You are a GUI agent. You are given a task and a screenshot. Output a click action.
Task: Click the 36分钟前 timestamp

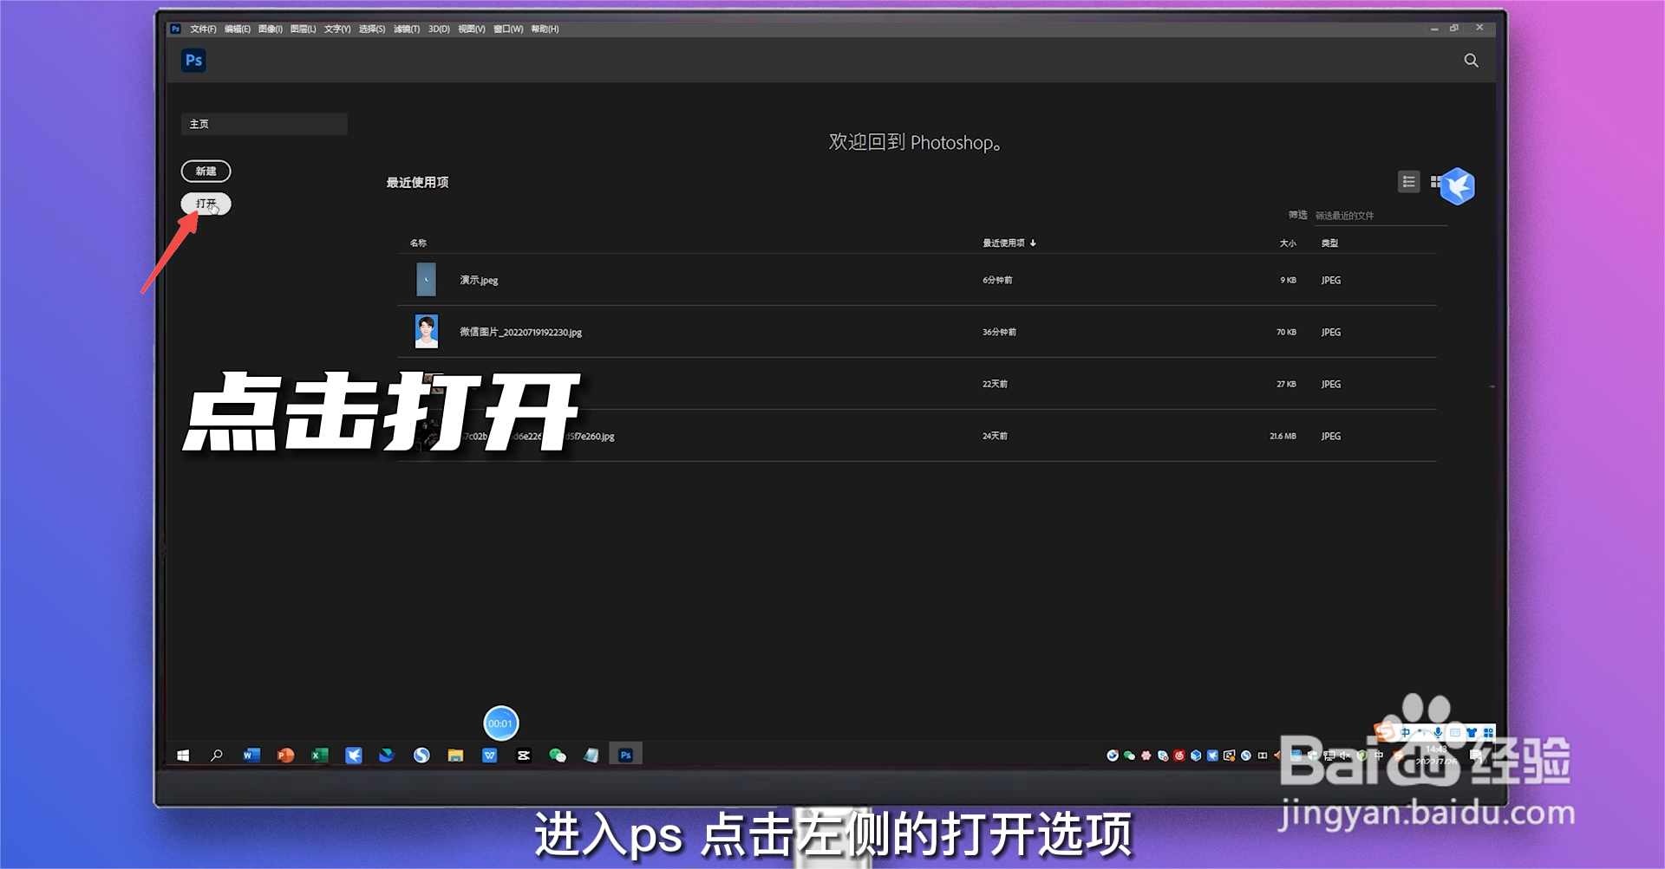point(999,332)
